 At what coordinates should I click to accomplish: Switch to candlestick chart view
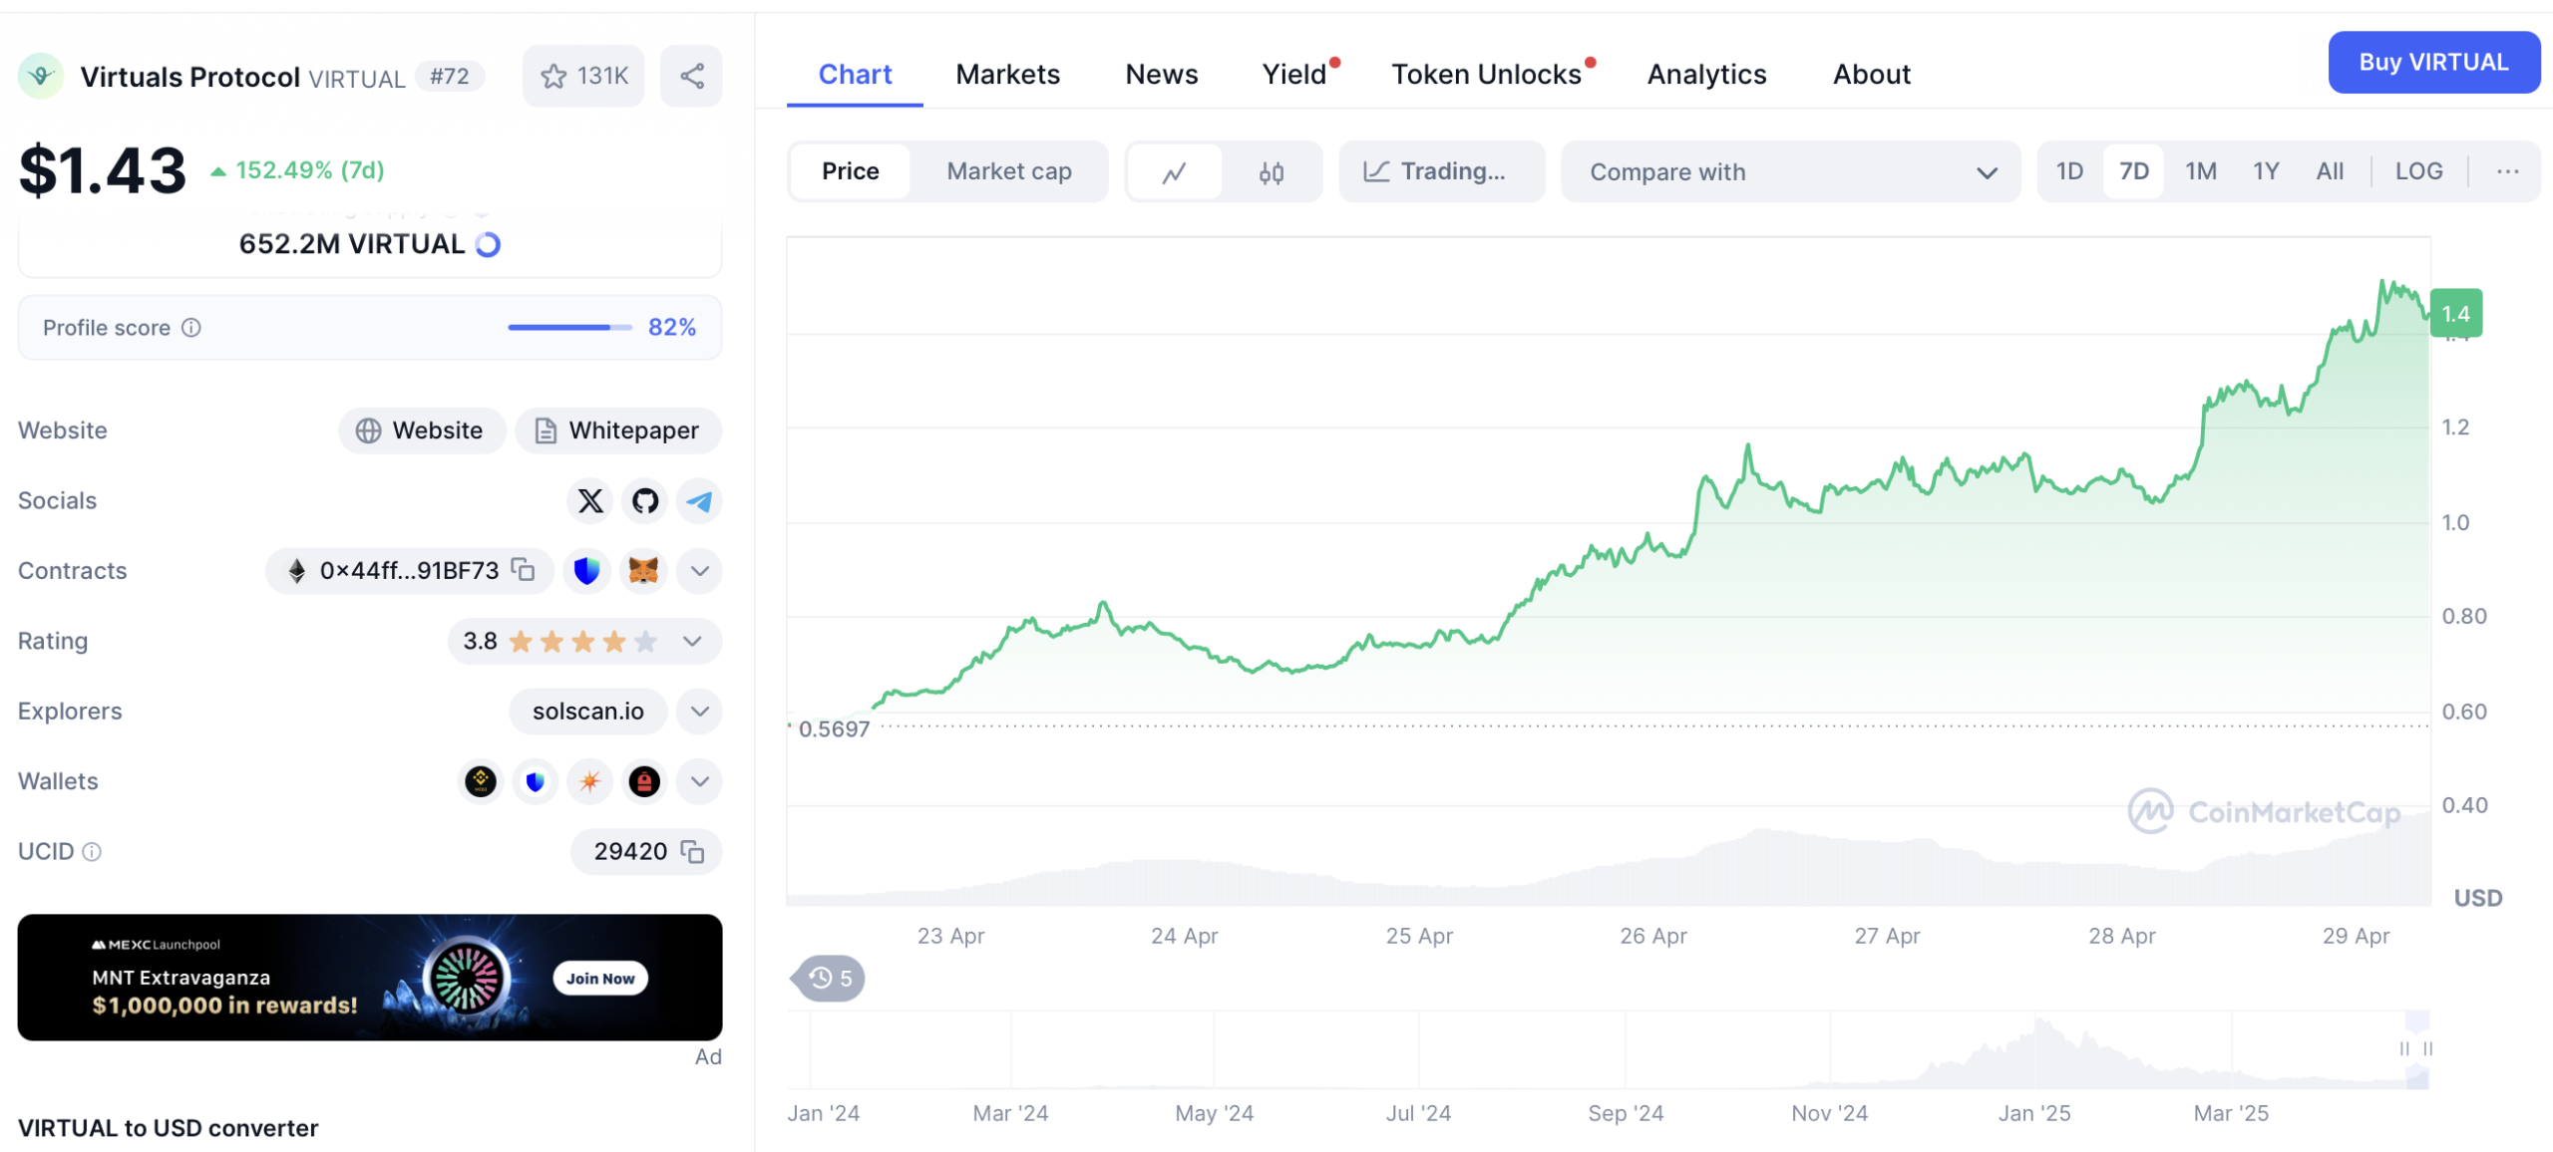tap(1272, 172)
